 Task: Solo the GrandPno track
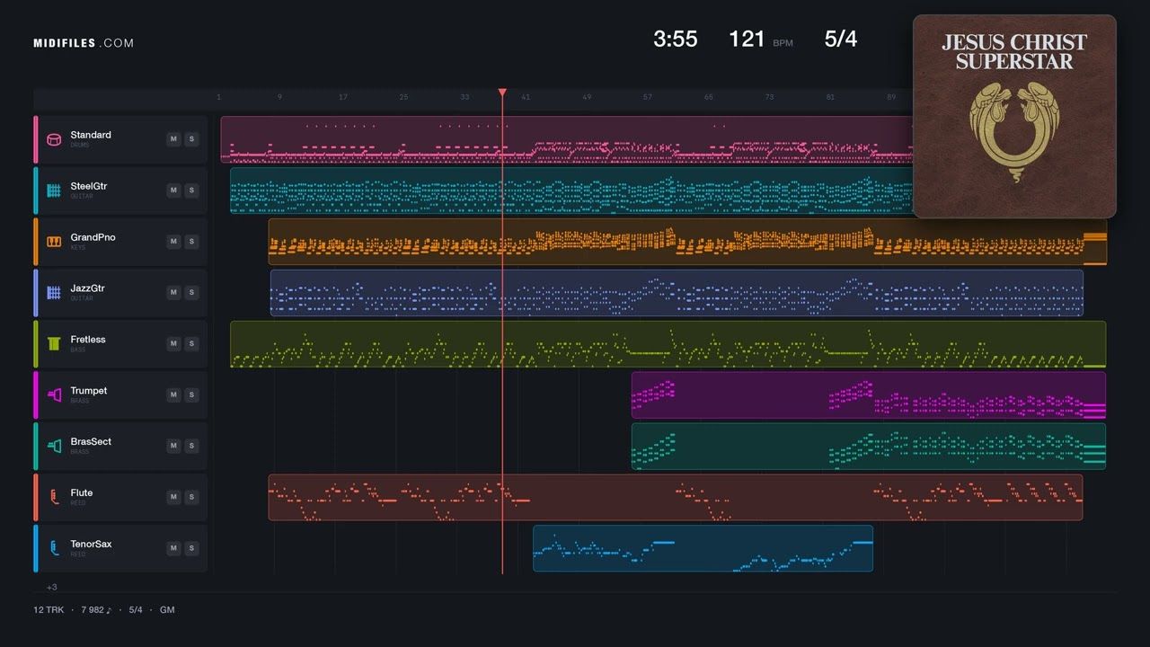190,242
